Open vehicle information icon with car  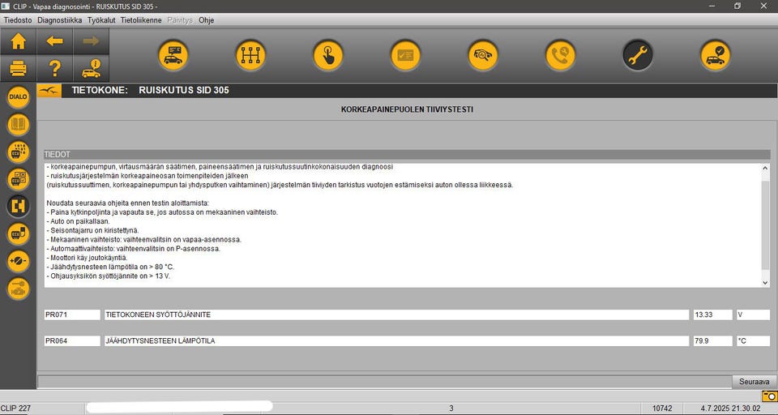coord(91,69)
